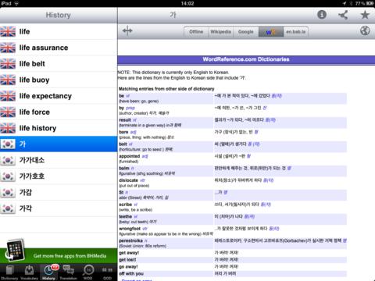Open the WOD magnifier icon
The height and width of the screenshot is (281, 375).
tap(88, 272)
